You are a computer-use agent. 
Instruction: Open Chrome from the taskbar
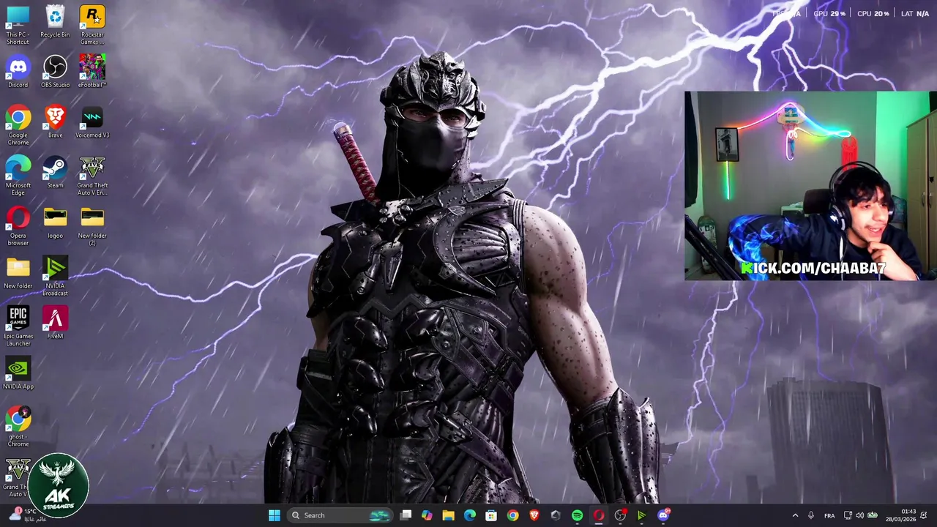(x=512, y=515)
